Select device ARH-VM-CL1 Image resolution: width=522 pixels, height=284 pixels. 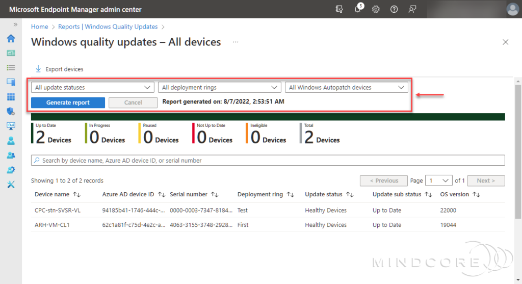pos(53,225)
